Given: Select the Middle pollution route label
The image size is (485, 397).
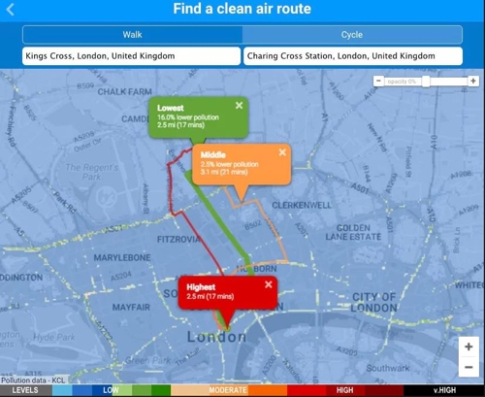Looking at the screenshot, I should click(213, 154).
